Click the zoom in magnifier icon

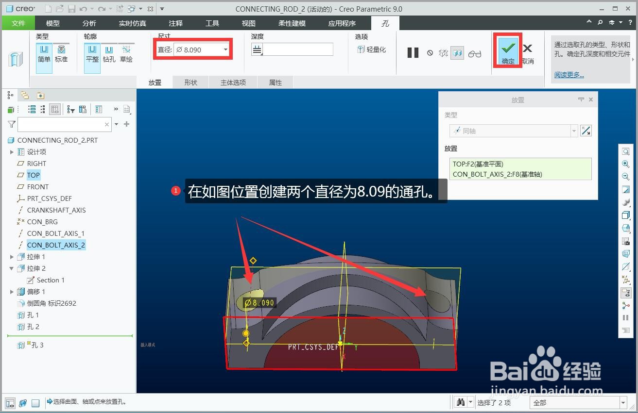[x=626, y=164]
